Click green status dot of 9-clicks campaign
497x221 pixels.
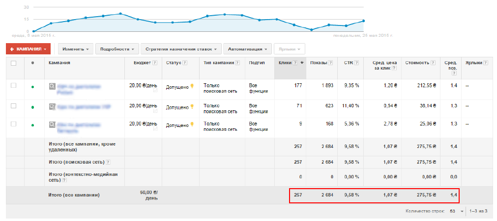click(x=32, y=125)
